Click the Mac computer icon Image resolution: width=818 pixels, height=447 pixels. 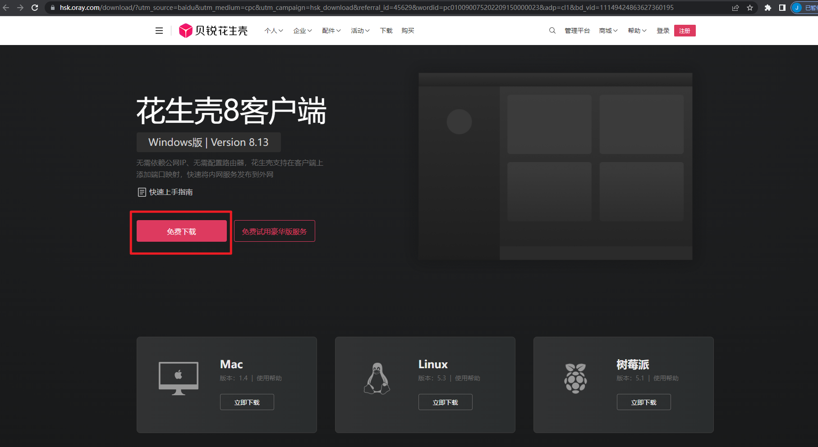[179, 378]
